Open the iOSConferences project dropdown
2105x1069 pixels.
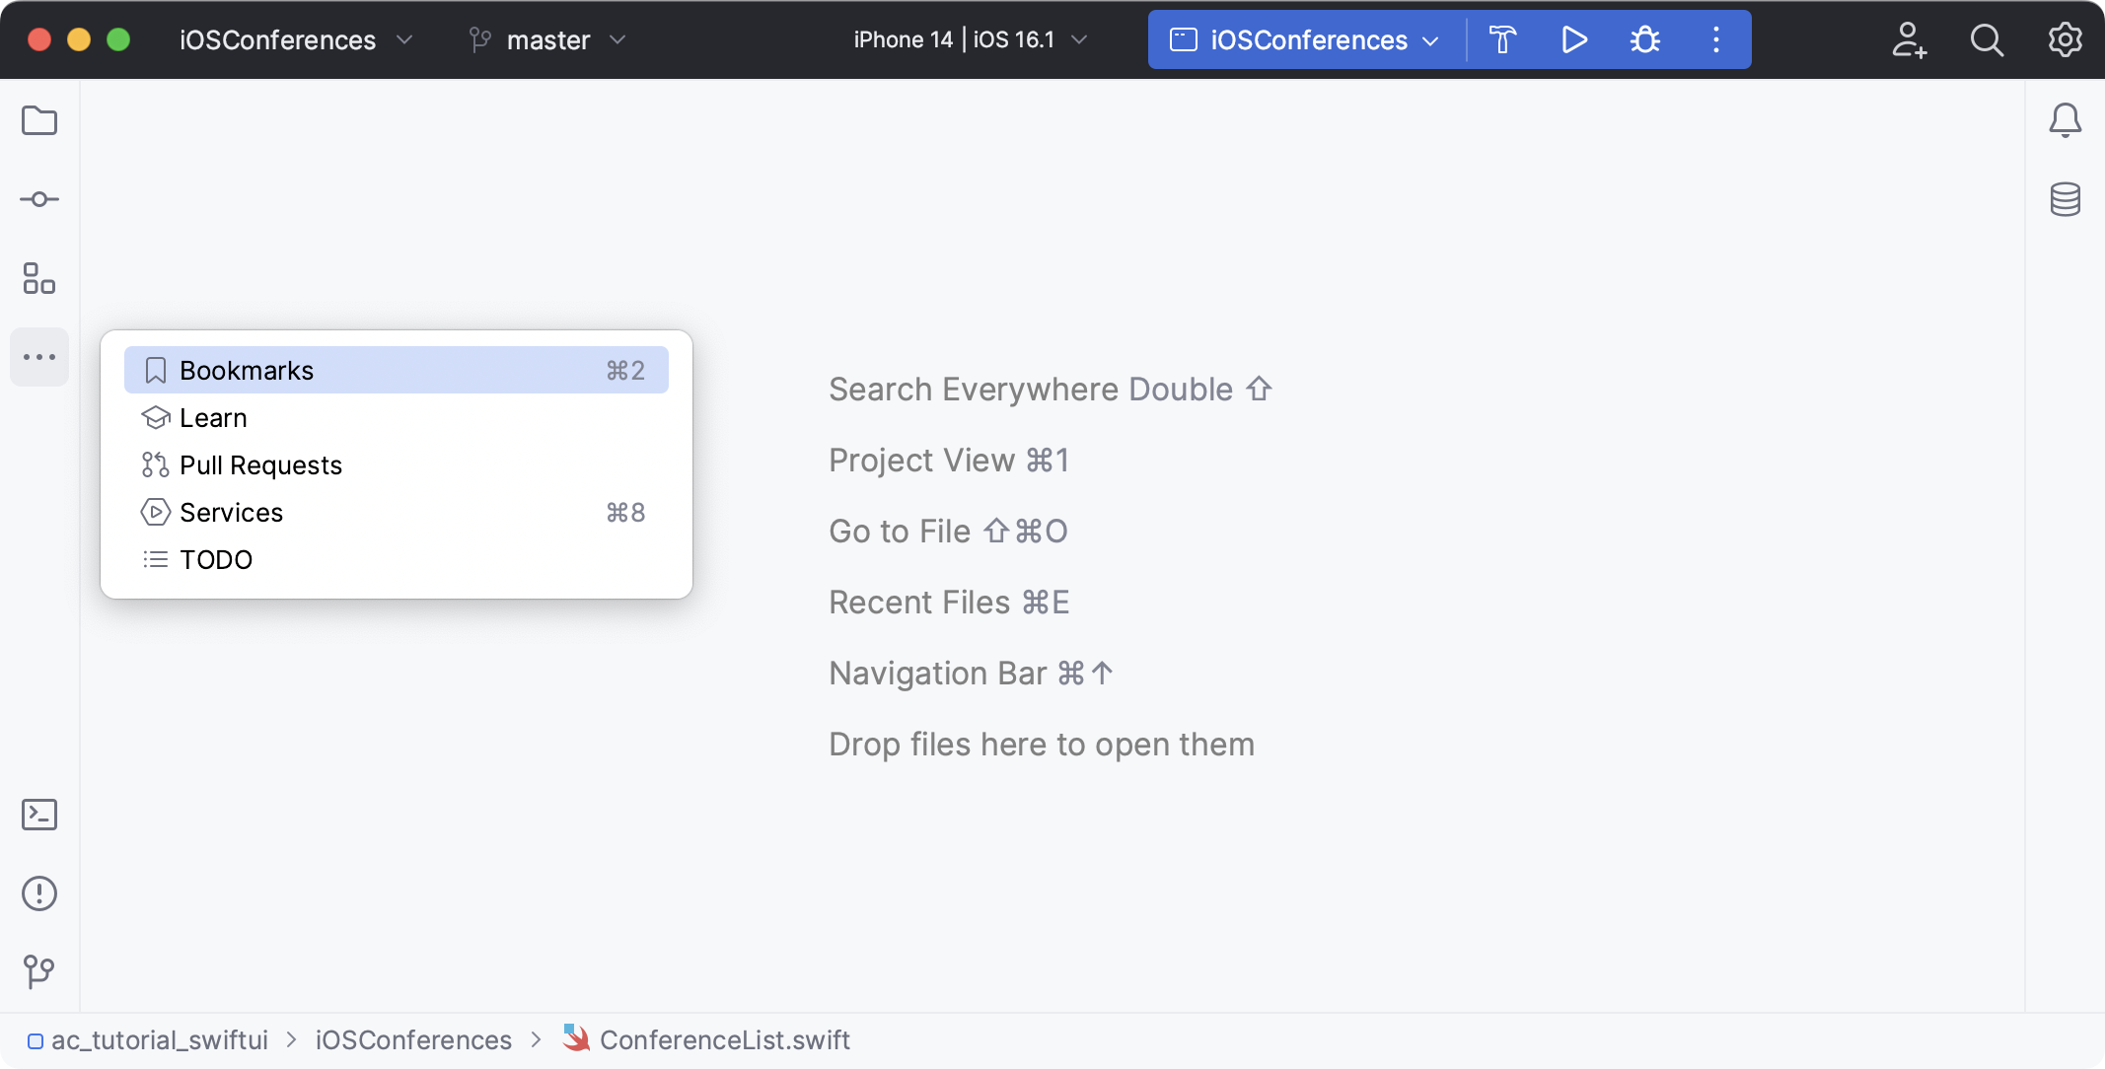coord(296,39)
